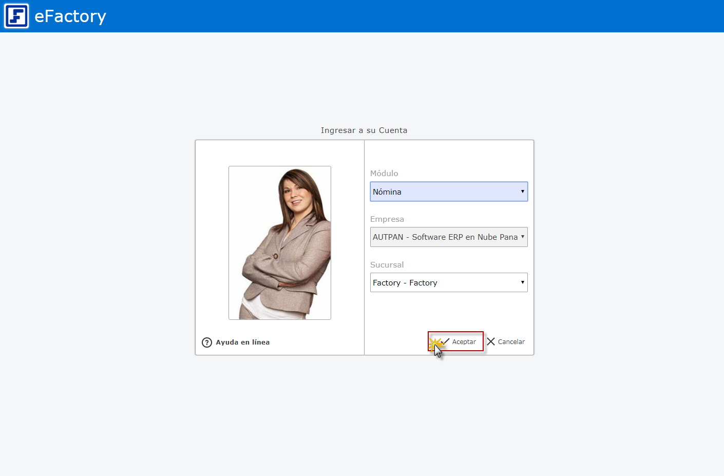Click the Empresa field label
724x476 pixels.
pos(387,219)
